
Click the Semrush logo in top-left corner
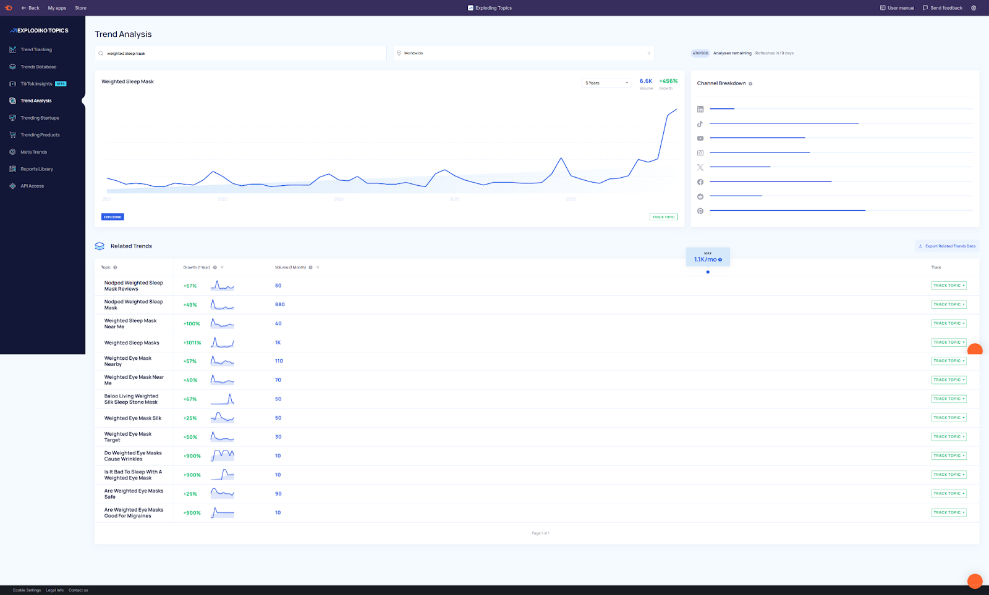click(x=9, y=8)
